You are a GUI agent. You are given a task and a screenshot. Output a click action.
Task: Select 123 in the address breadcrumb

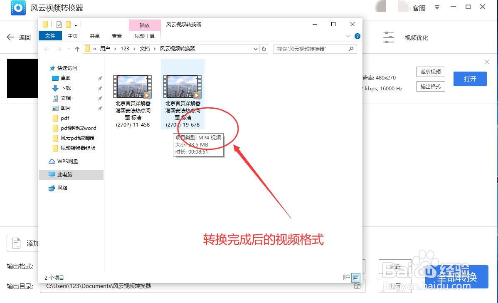(x=125, y=49)
